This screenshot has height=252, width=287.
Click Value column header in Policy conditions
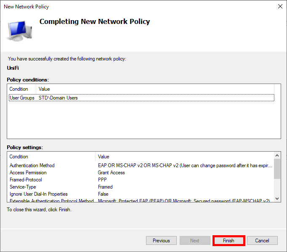44,89
